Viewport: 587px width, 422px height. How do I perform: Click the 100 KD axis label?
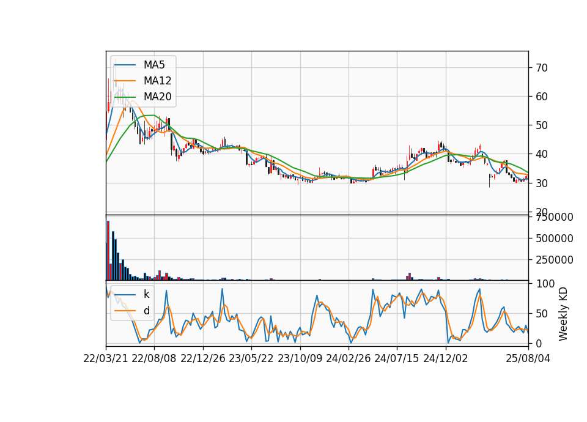point(545,284)
